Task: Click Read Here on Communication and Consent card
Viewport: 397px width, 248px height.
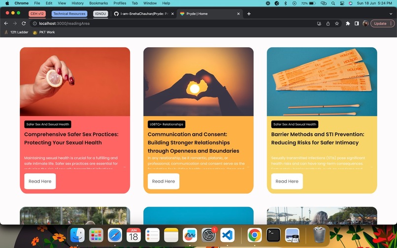Action: click(x=164, y=181)
